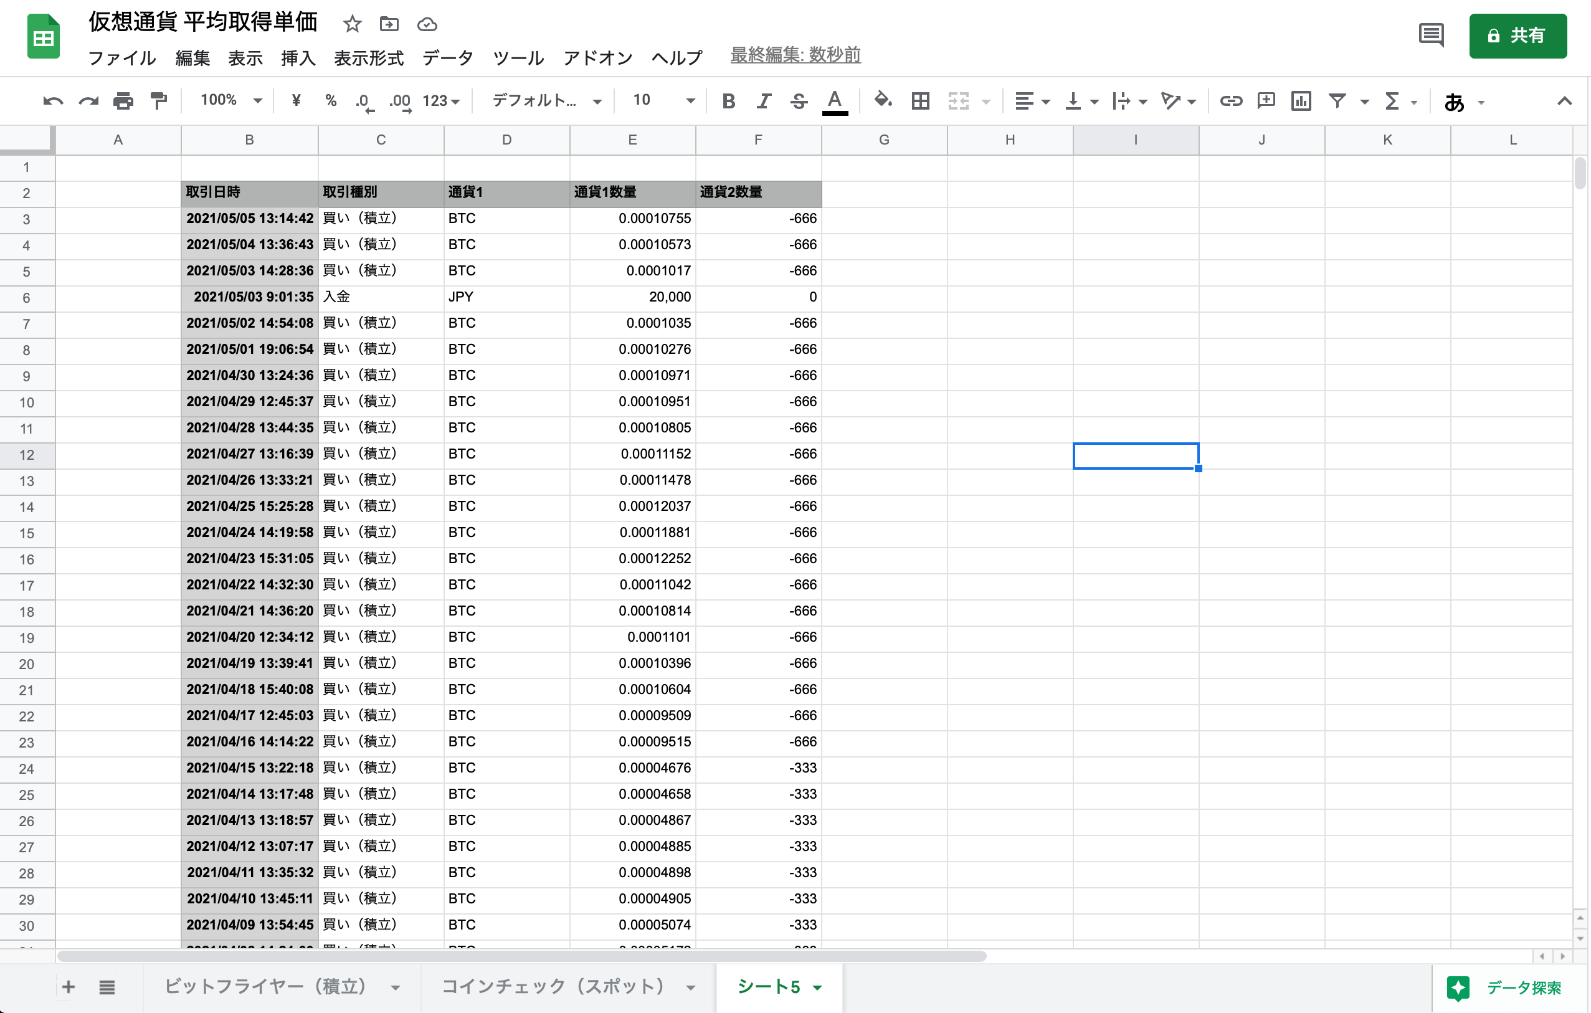Toggle bold formatting
Viewport: 1591px width, 1013px height.
click(729, 101)
